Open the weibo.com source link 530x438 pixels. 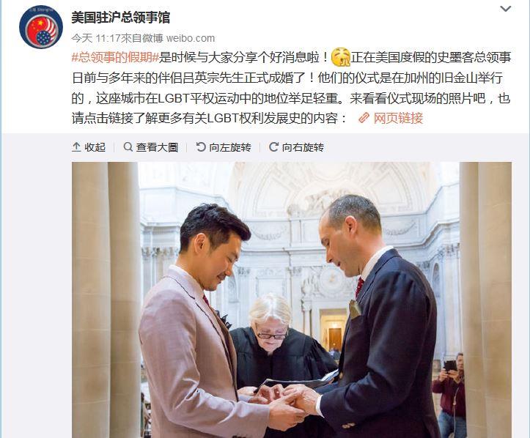point(191,38)
